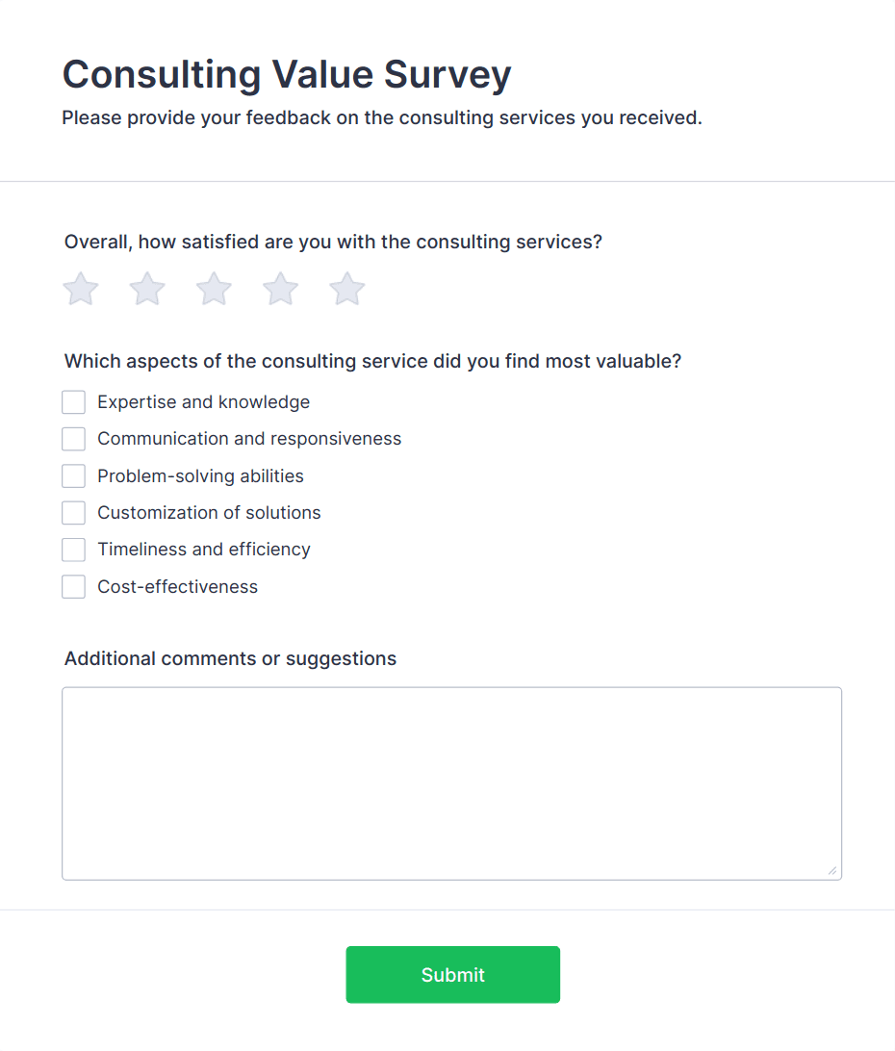Click the feedback instruction subtitle text

click(382, 117)
